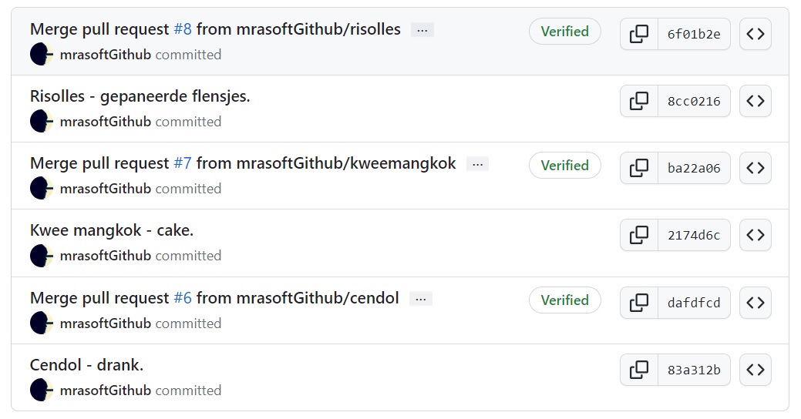Image resolution: width=801 pixels, height=419 pixels.
Task: Copy full SHA for commit 83a312b
Action: point(639,370)
